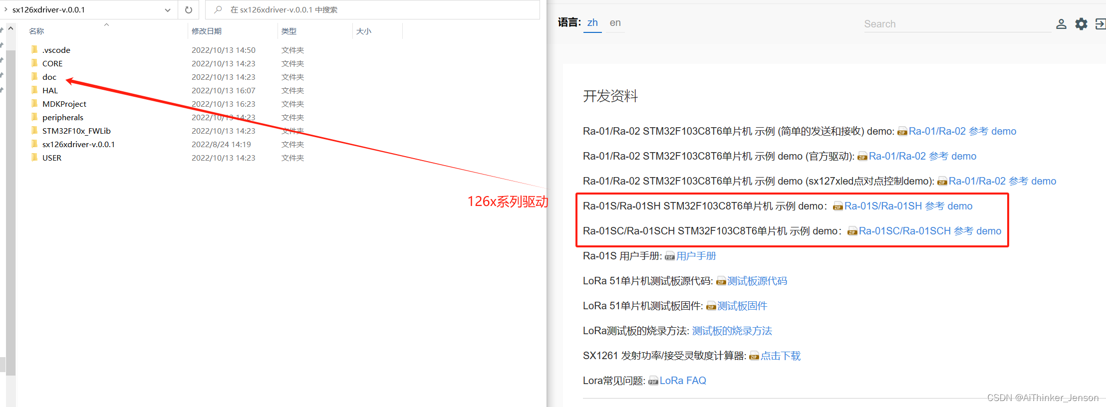Open Ra-01S/Ra-01SH 参考 demo link

908,206
